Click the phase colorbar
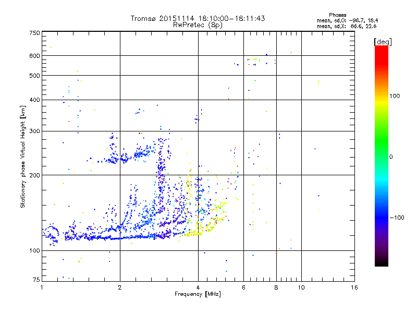 click(382, 156)
